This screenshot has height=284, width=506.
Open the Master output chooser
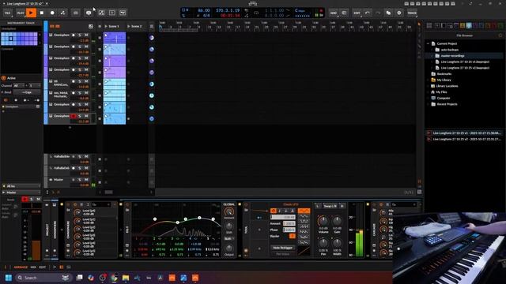21,192
